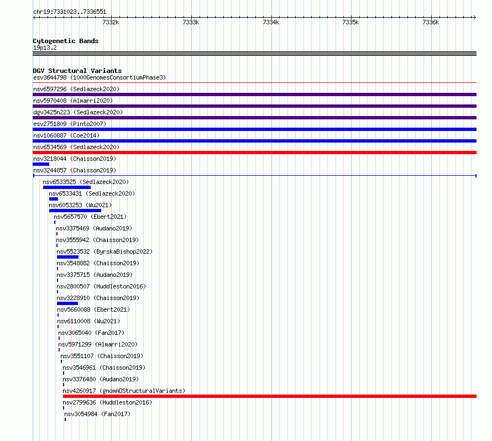Viewport: 492px width, 441px height.
Task: Open nsv3555942 (Chaisson2019) variant
Action: tap(97, 240)
